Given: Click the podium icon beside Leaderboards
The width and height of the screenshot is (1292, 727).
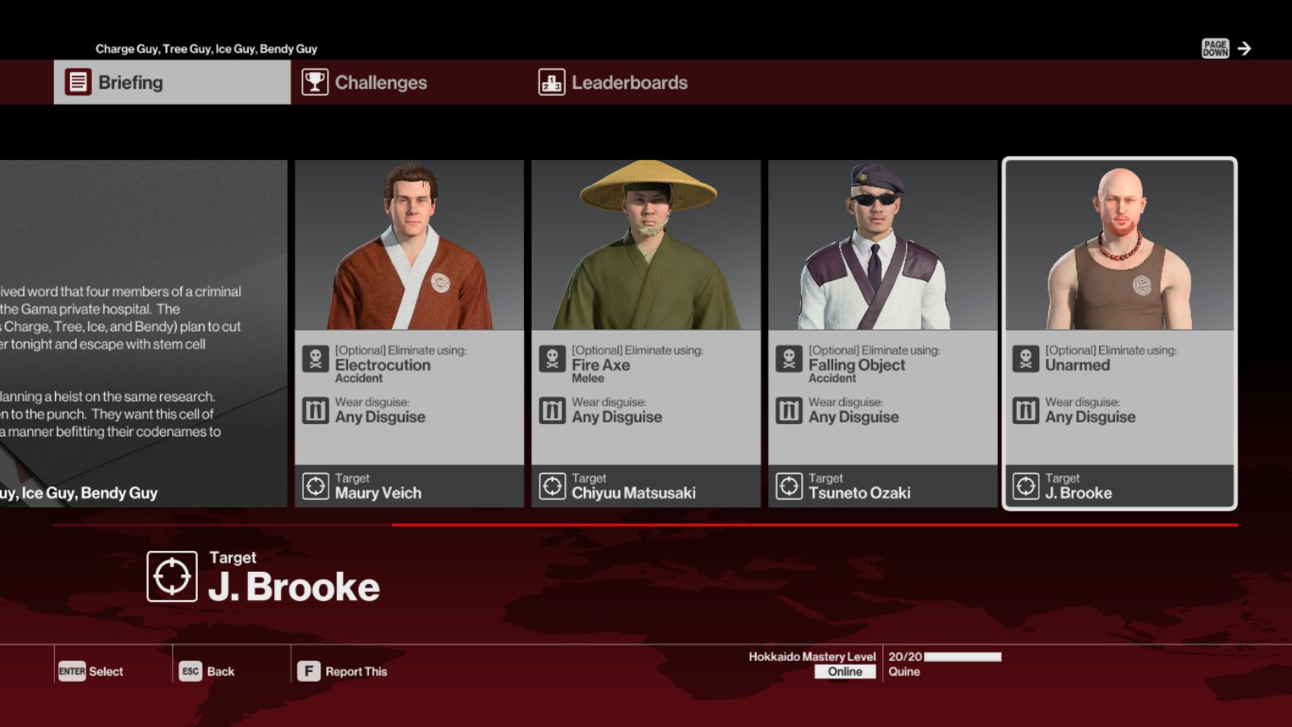Looking at the screenshot, I should click(552, 82).
